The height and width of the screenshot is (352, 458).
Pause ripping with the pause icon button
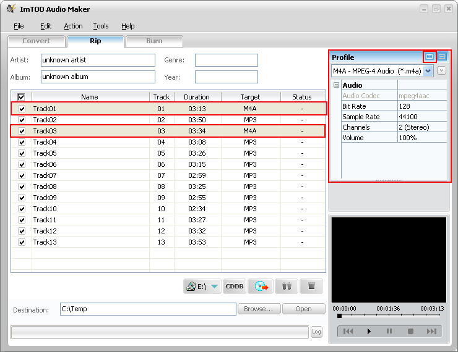click(287, 286)
